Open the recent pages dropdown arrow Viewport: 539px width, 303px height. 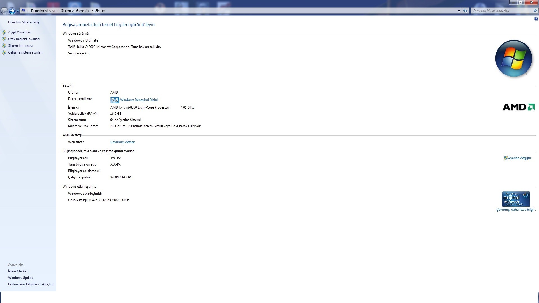click(x=18, y=11)
